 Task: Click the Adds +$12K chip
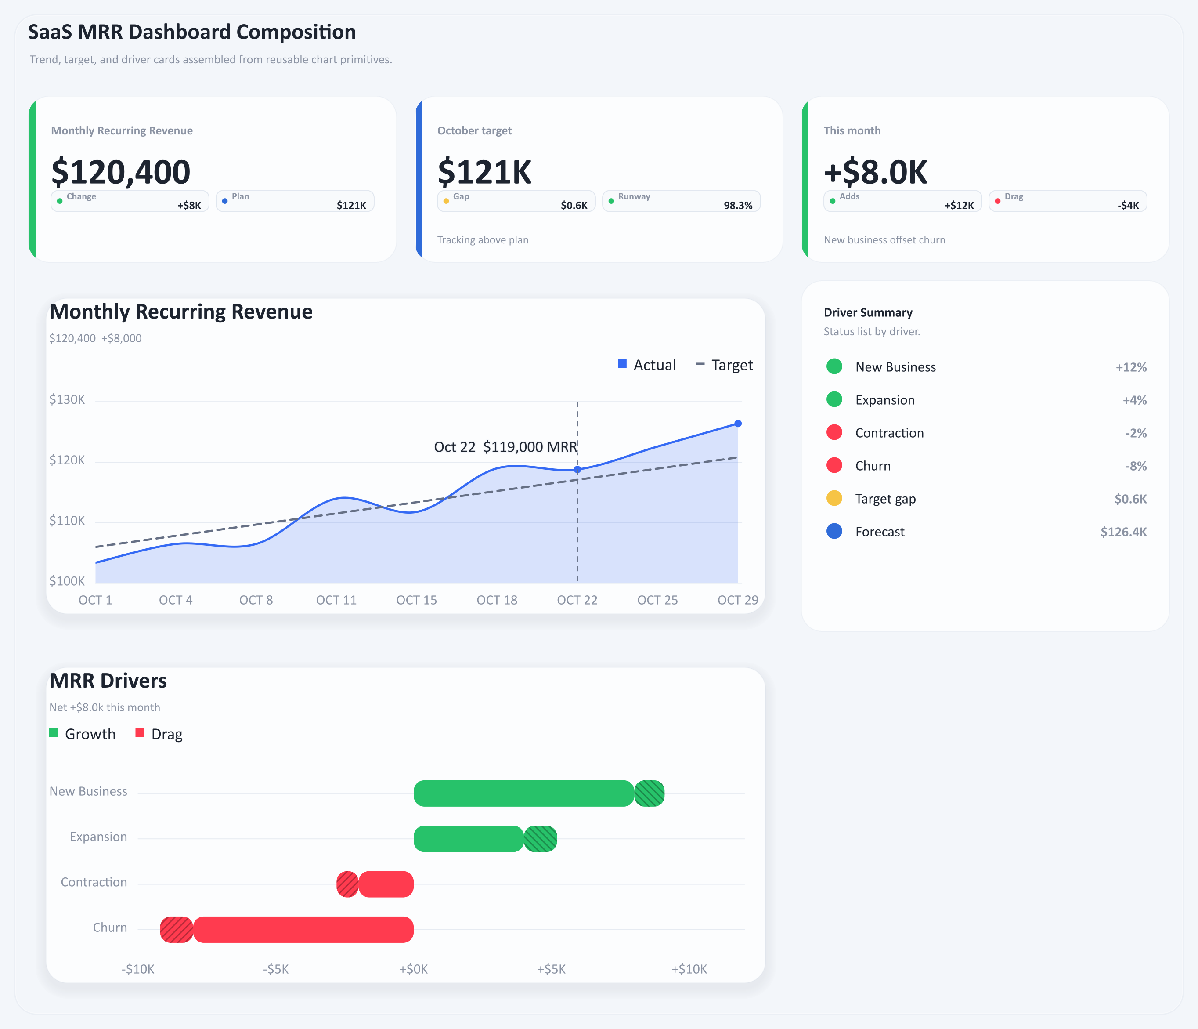click(902, 201)
